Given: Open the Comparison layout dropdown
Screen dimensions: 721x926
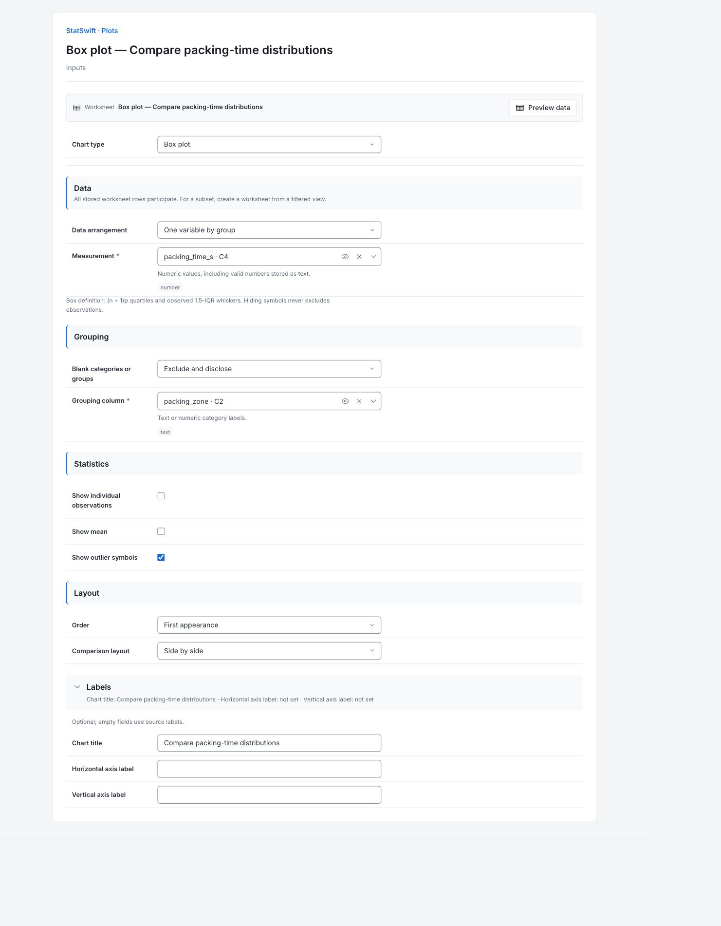Looking at the screenshot, I should tap(269, 651).
